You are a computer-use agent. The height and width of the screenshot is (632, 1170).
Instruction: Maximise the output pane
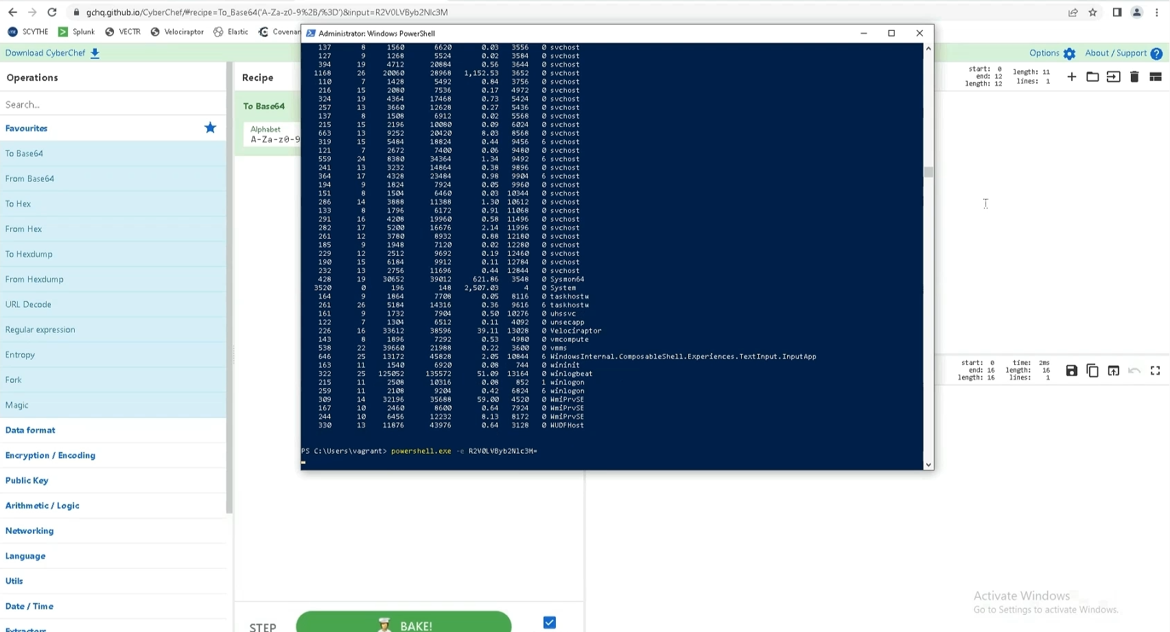[1156, 371]
